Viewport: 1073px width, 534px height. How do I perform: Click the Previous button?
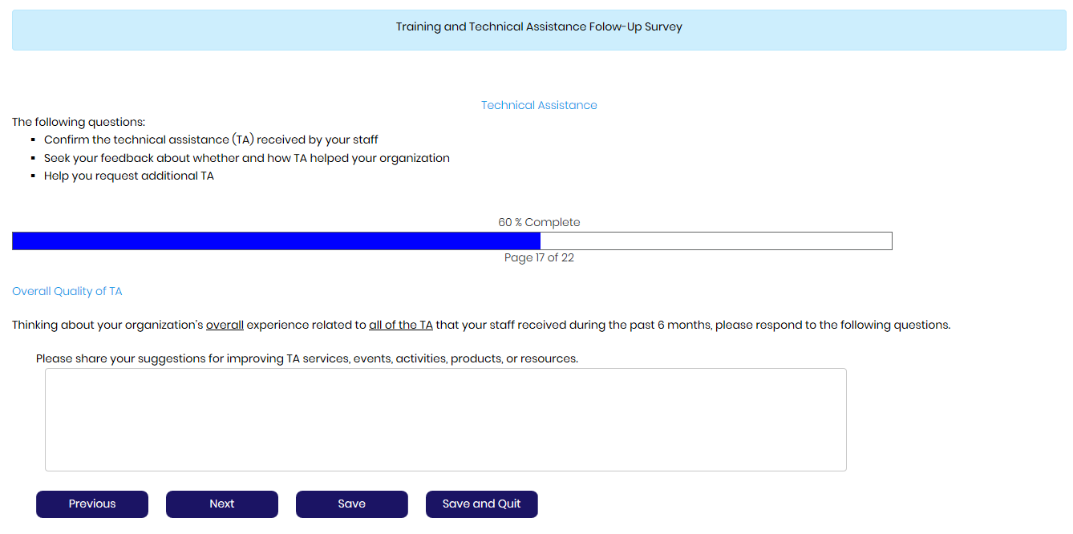92,504
